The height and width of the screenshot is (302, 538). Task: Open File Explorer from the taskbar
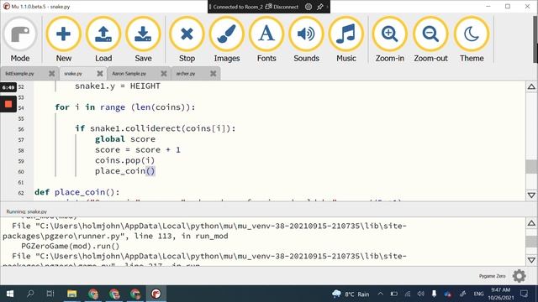pos(71,294)
